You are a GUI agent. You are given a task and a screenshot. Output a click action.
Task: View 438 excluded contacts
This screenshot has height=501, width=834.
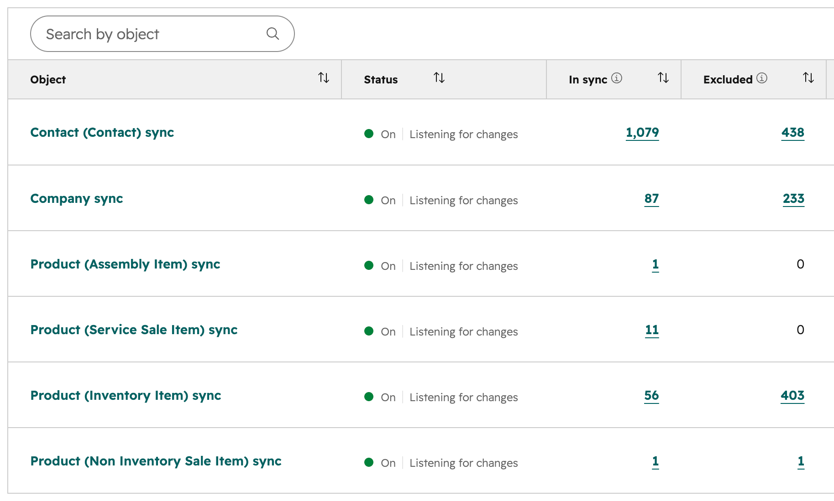click(793, 133)
